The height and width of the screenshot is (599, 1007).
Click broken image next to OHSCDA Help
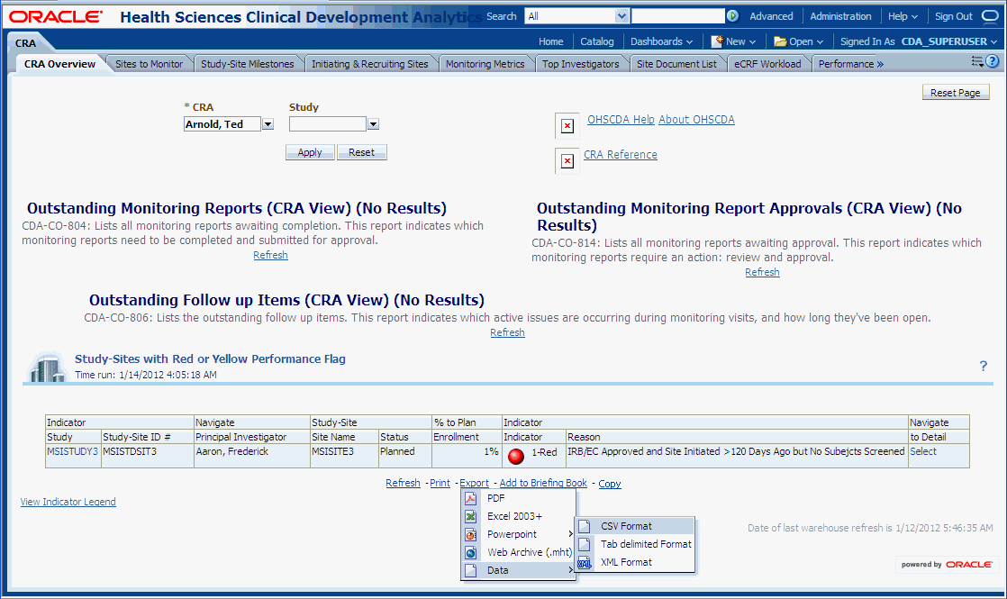tap(567, 126)
